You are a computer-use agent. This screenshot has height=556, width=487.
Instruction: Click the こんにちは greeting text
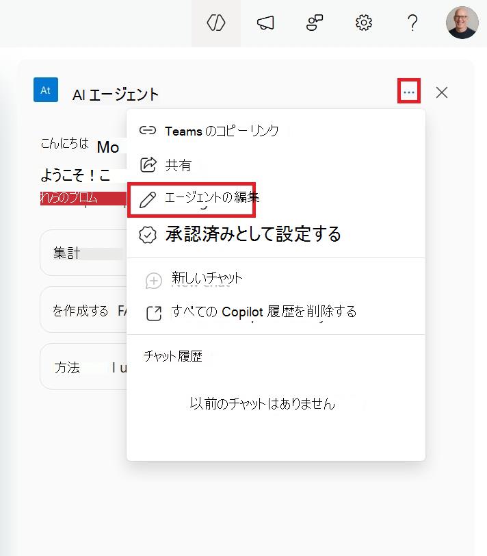point(64,144)
